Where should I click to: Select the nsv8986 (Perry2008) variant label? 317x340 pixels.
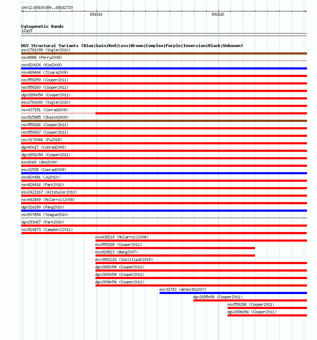click(x=42, y=57)
